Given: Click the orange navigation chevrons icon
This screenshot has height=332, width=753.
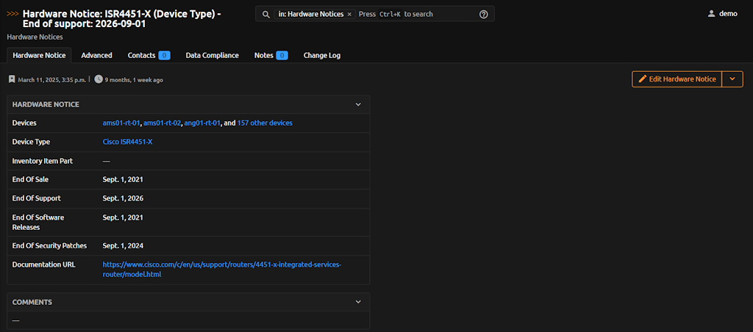Looking at the screenshot, I should pos(13,14).
